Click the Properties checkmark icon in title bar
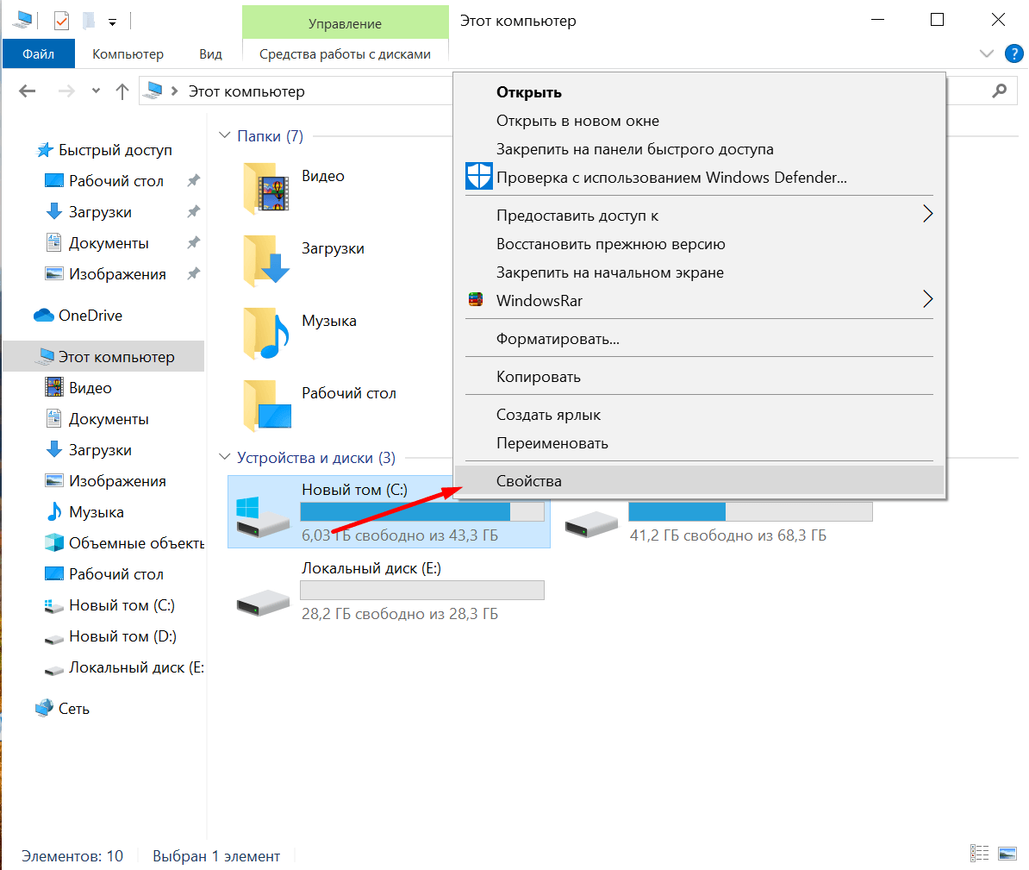This screenshot has height=870, width=1029. (x=61, y=21)
